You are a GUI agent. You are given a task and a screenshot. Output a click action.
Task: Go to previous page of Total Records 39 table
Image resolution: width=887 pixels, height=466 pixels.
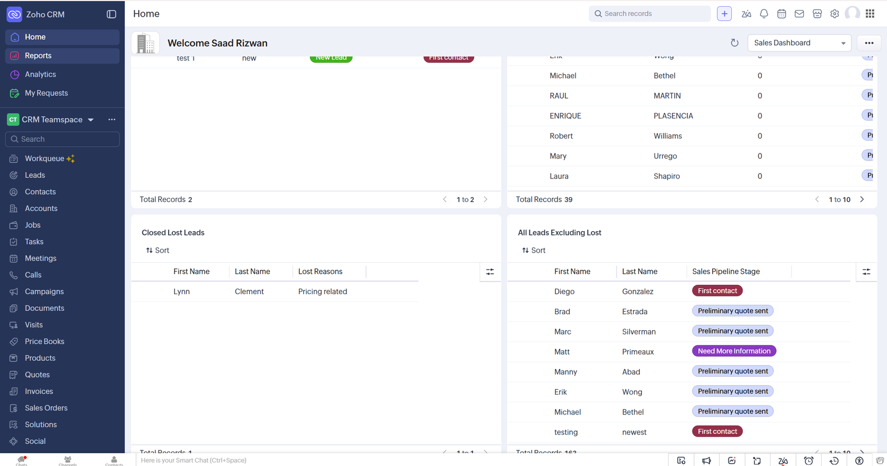tap(817, 199)
